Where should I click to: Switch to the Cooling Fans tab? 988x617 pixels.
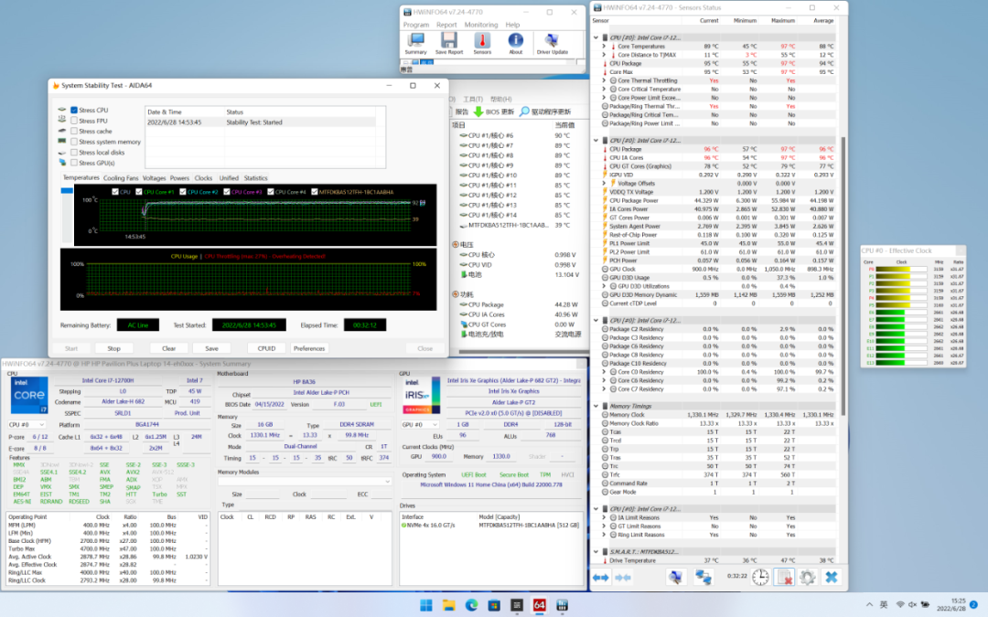(121, 178)
